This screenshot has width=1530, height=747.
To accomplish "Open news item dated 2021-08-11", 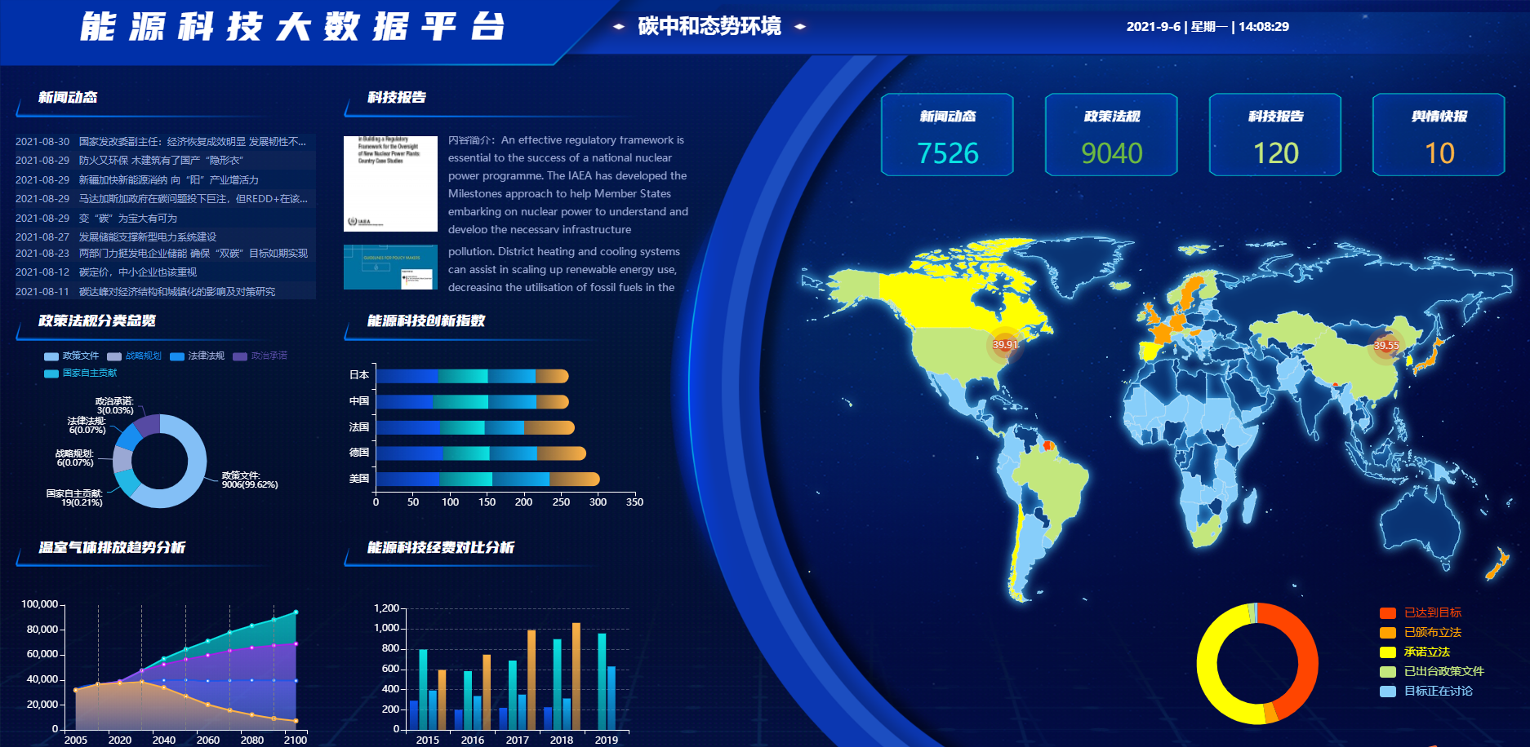I will [x=165, y=292].
